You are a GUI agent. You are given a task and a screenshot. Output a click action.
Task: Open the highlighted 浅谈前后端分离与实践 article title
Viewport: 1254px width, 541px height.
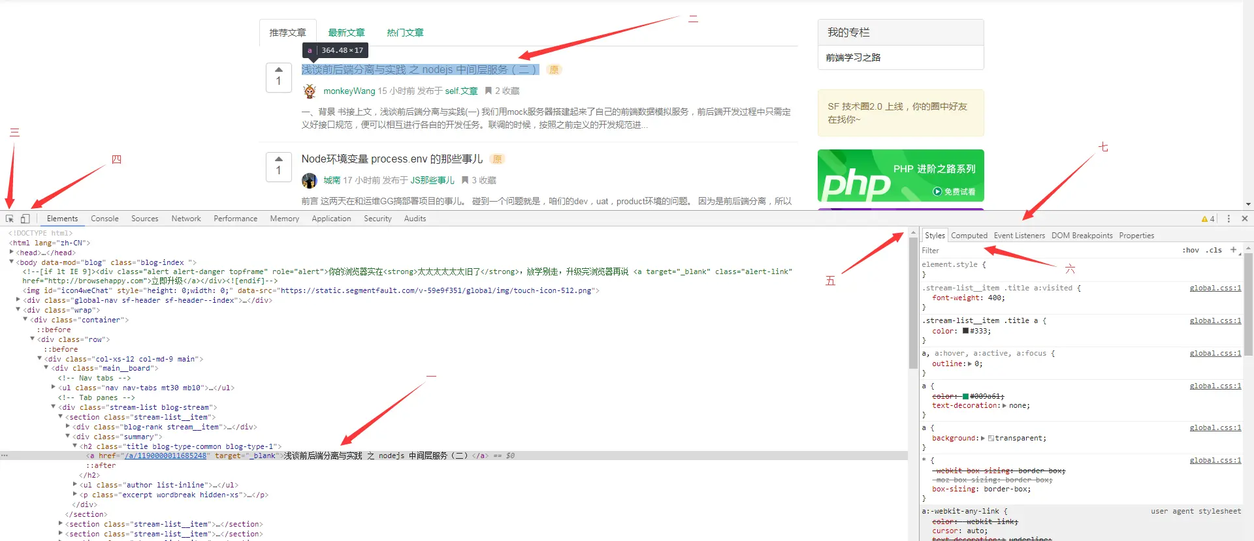coord(421,70)
